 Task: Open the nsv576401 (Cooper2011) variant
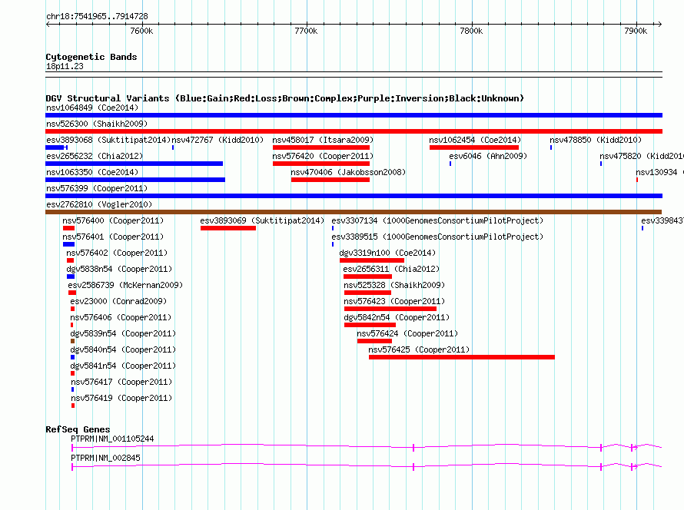pos(113,237)
